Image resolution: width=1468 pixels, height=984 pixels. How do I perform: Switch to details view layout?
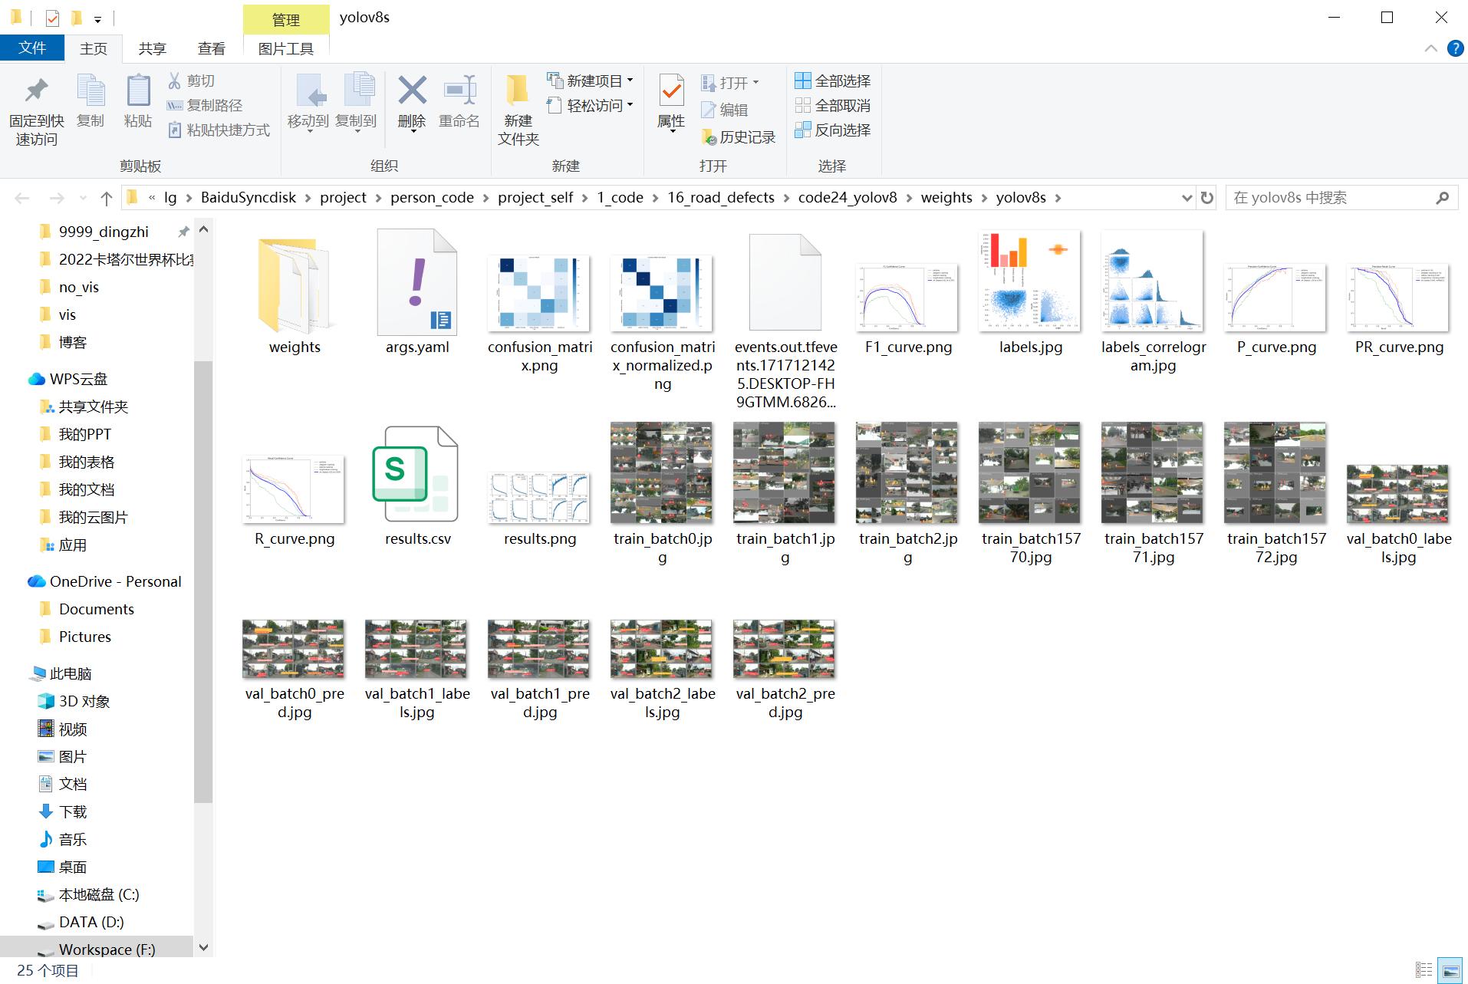[1424, 970]
